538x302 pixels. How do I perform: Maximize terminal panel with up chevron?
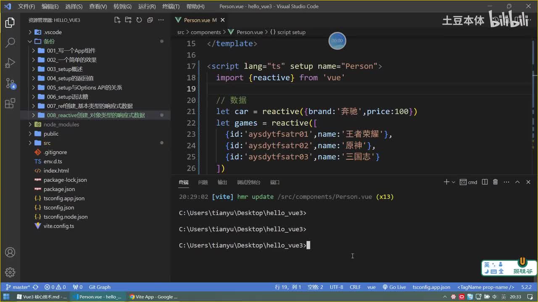[x=517, y=182]
